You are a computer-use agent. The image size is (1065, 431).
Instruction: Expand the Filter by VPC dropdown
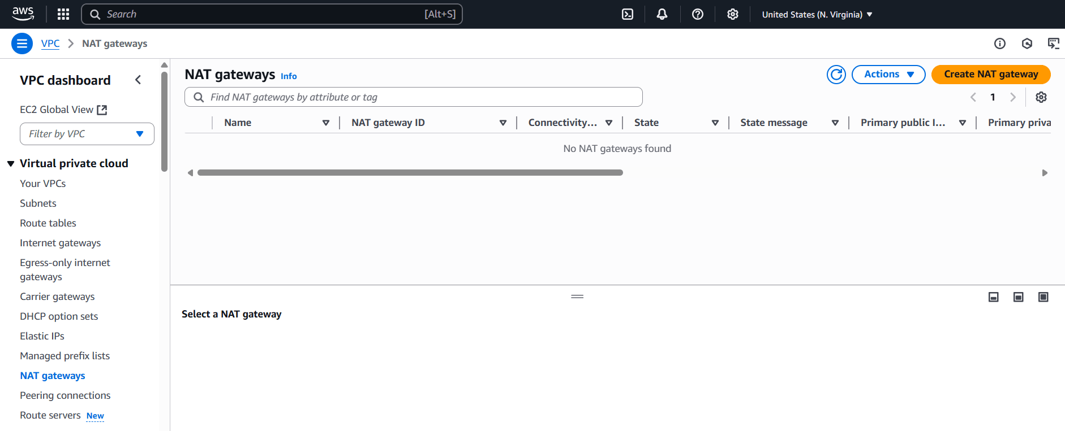[87, 134]
